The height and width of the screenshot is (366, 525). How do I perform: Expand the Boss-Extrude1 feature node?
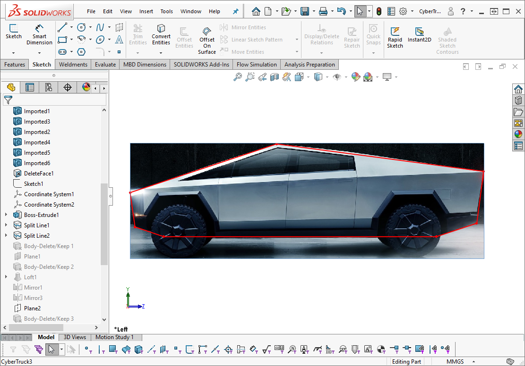[6, 215]
